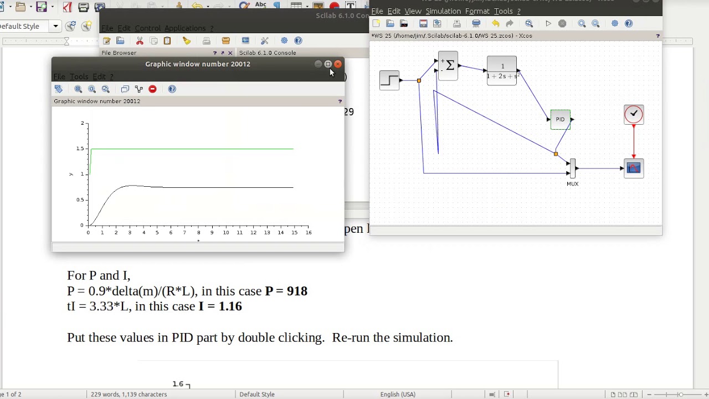Close the File Browser panel
Viewport: 709px width, 399px height.
coord(230,53)
